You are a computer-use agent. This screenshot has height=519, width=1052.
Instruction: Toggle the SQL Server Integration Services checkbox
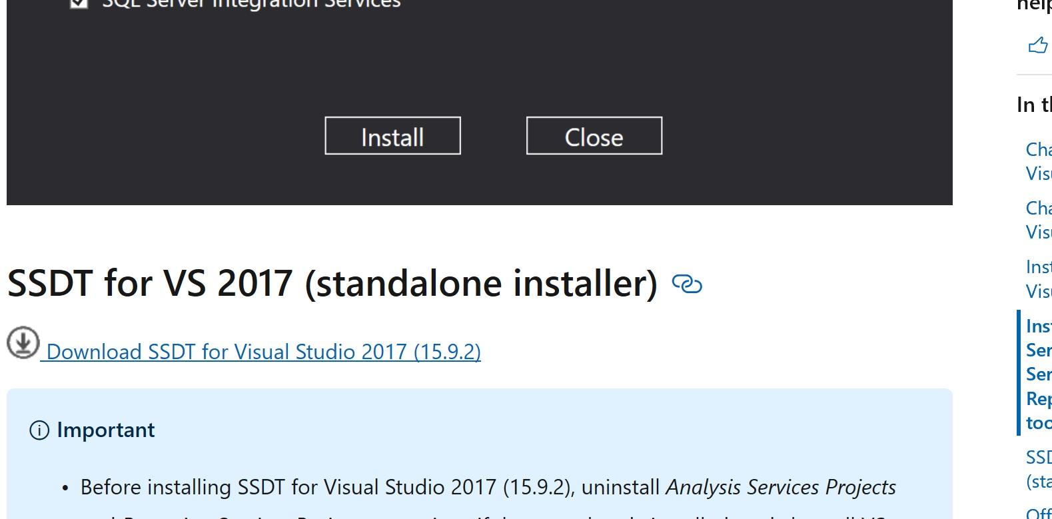click(x=79, y=3)
